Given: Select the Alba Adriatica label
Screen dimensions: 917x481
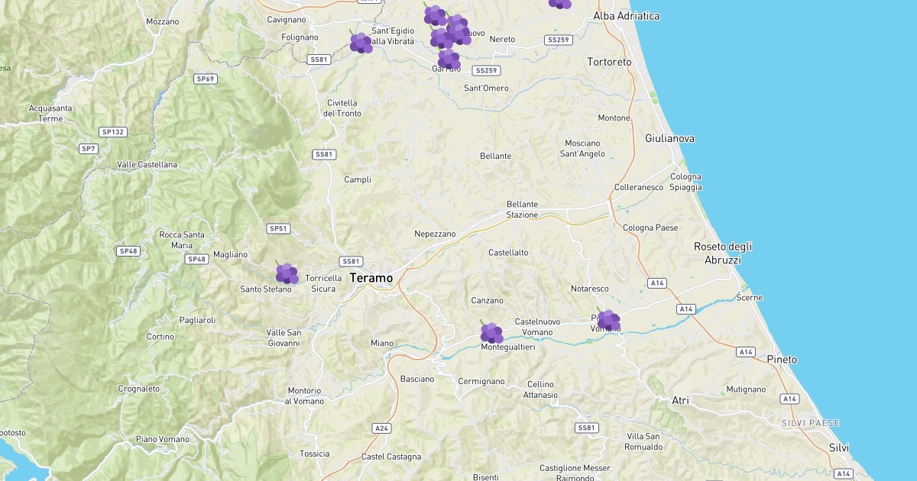Looking at the screenshot, I should click(627, 16).
